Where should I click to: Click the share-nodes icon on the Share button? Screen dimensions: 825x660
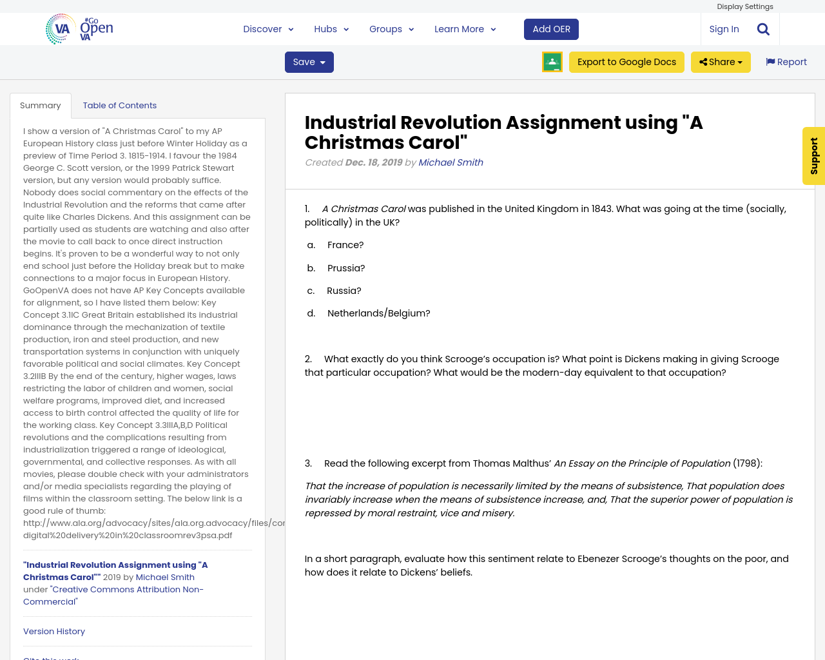click(x=703, y=61)
